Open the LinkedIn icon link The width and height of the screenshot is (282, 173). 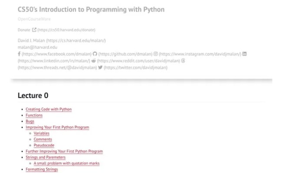click(x=244, y=54)
